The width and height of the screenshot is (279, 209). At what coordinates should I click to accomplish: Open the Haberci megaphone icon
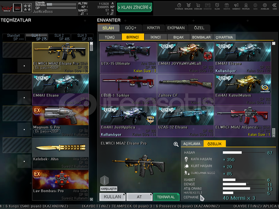(236, 6)
